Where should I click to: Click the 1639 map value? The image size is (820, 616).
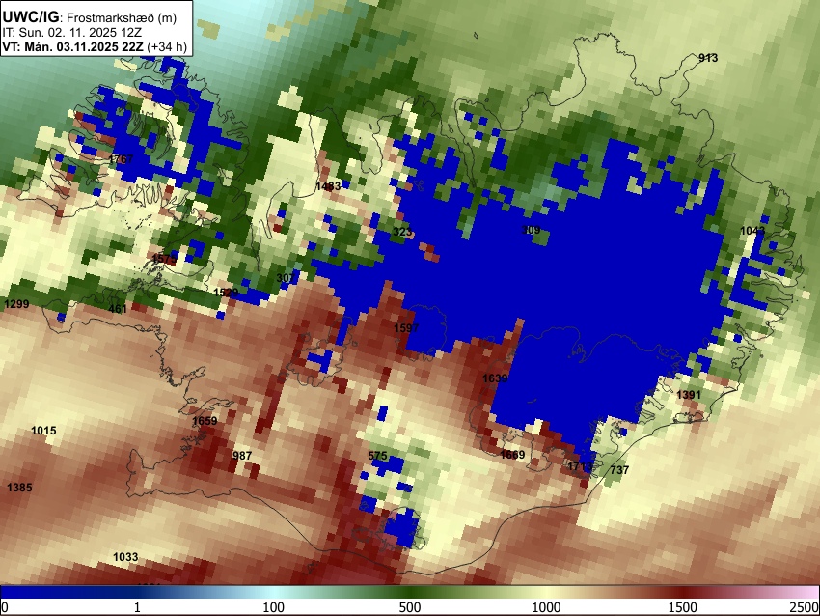pos(495,378)
